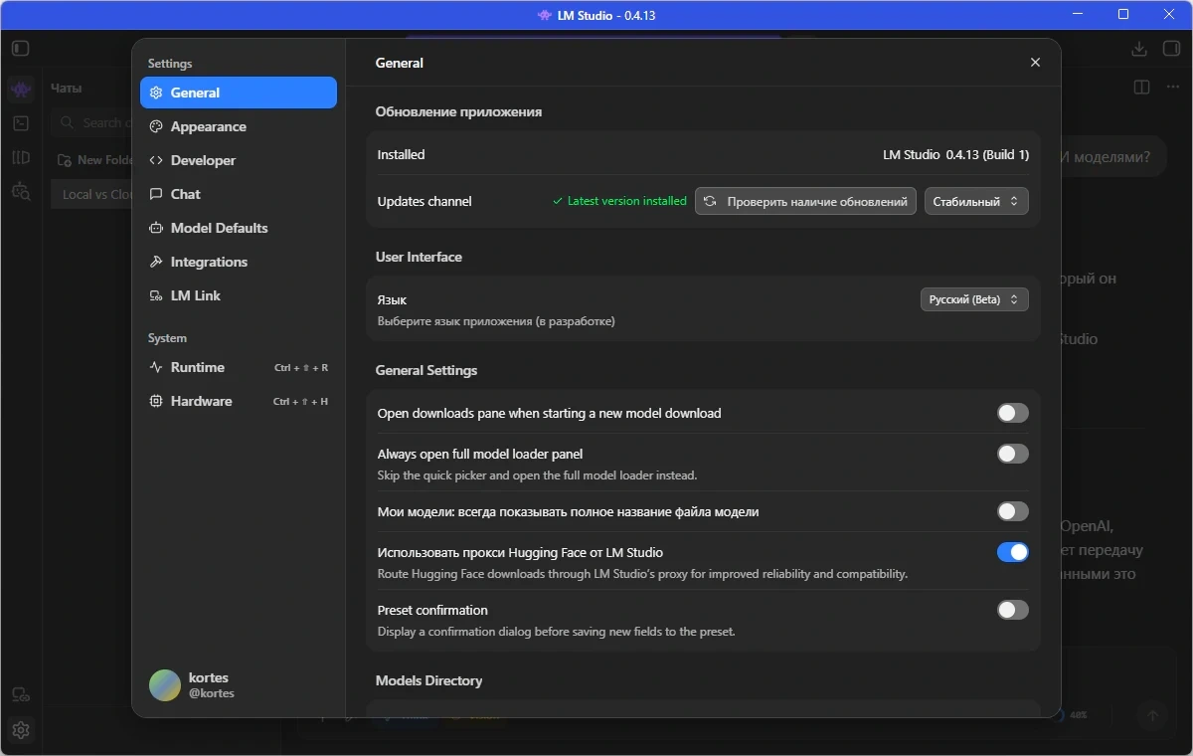This screenshot has height=756, width=1193.
Task: Click the Latest version installed status text
Action: (x=619, y=201)
